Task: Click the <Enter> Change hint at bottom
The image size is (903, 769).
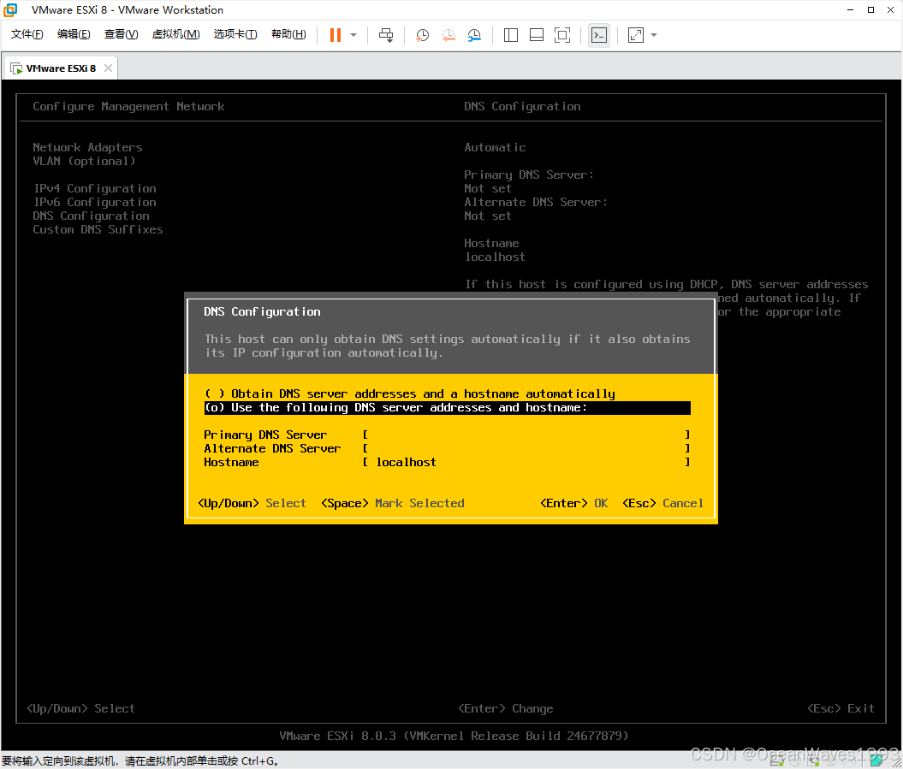Action: tap(506, 708)
